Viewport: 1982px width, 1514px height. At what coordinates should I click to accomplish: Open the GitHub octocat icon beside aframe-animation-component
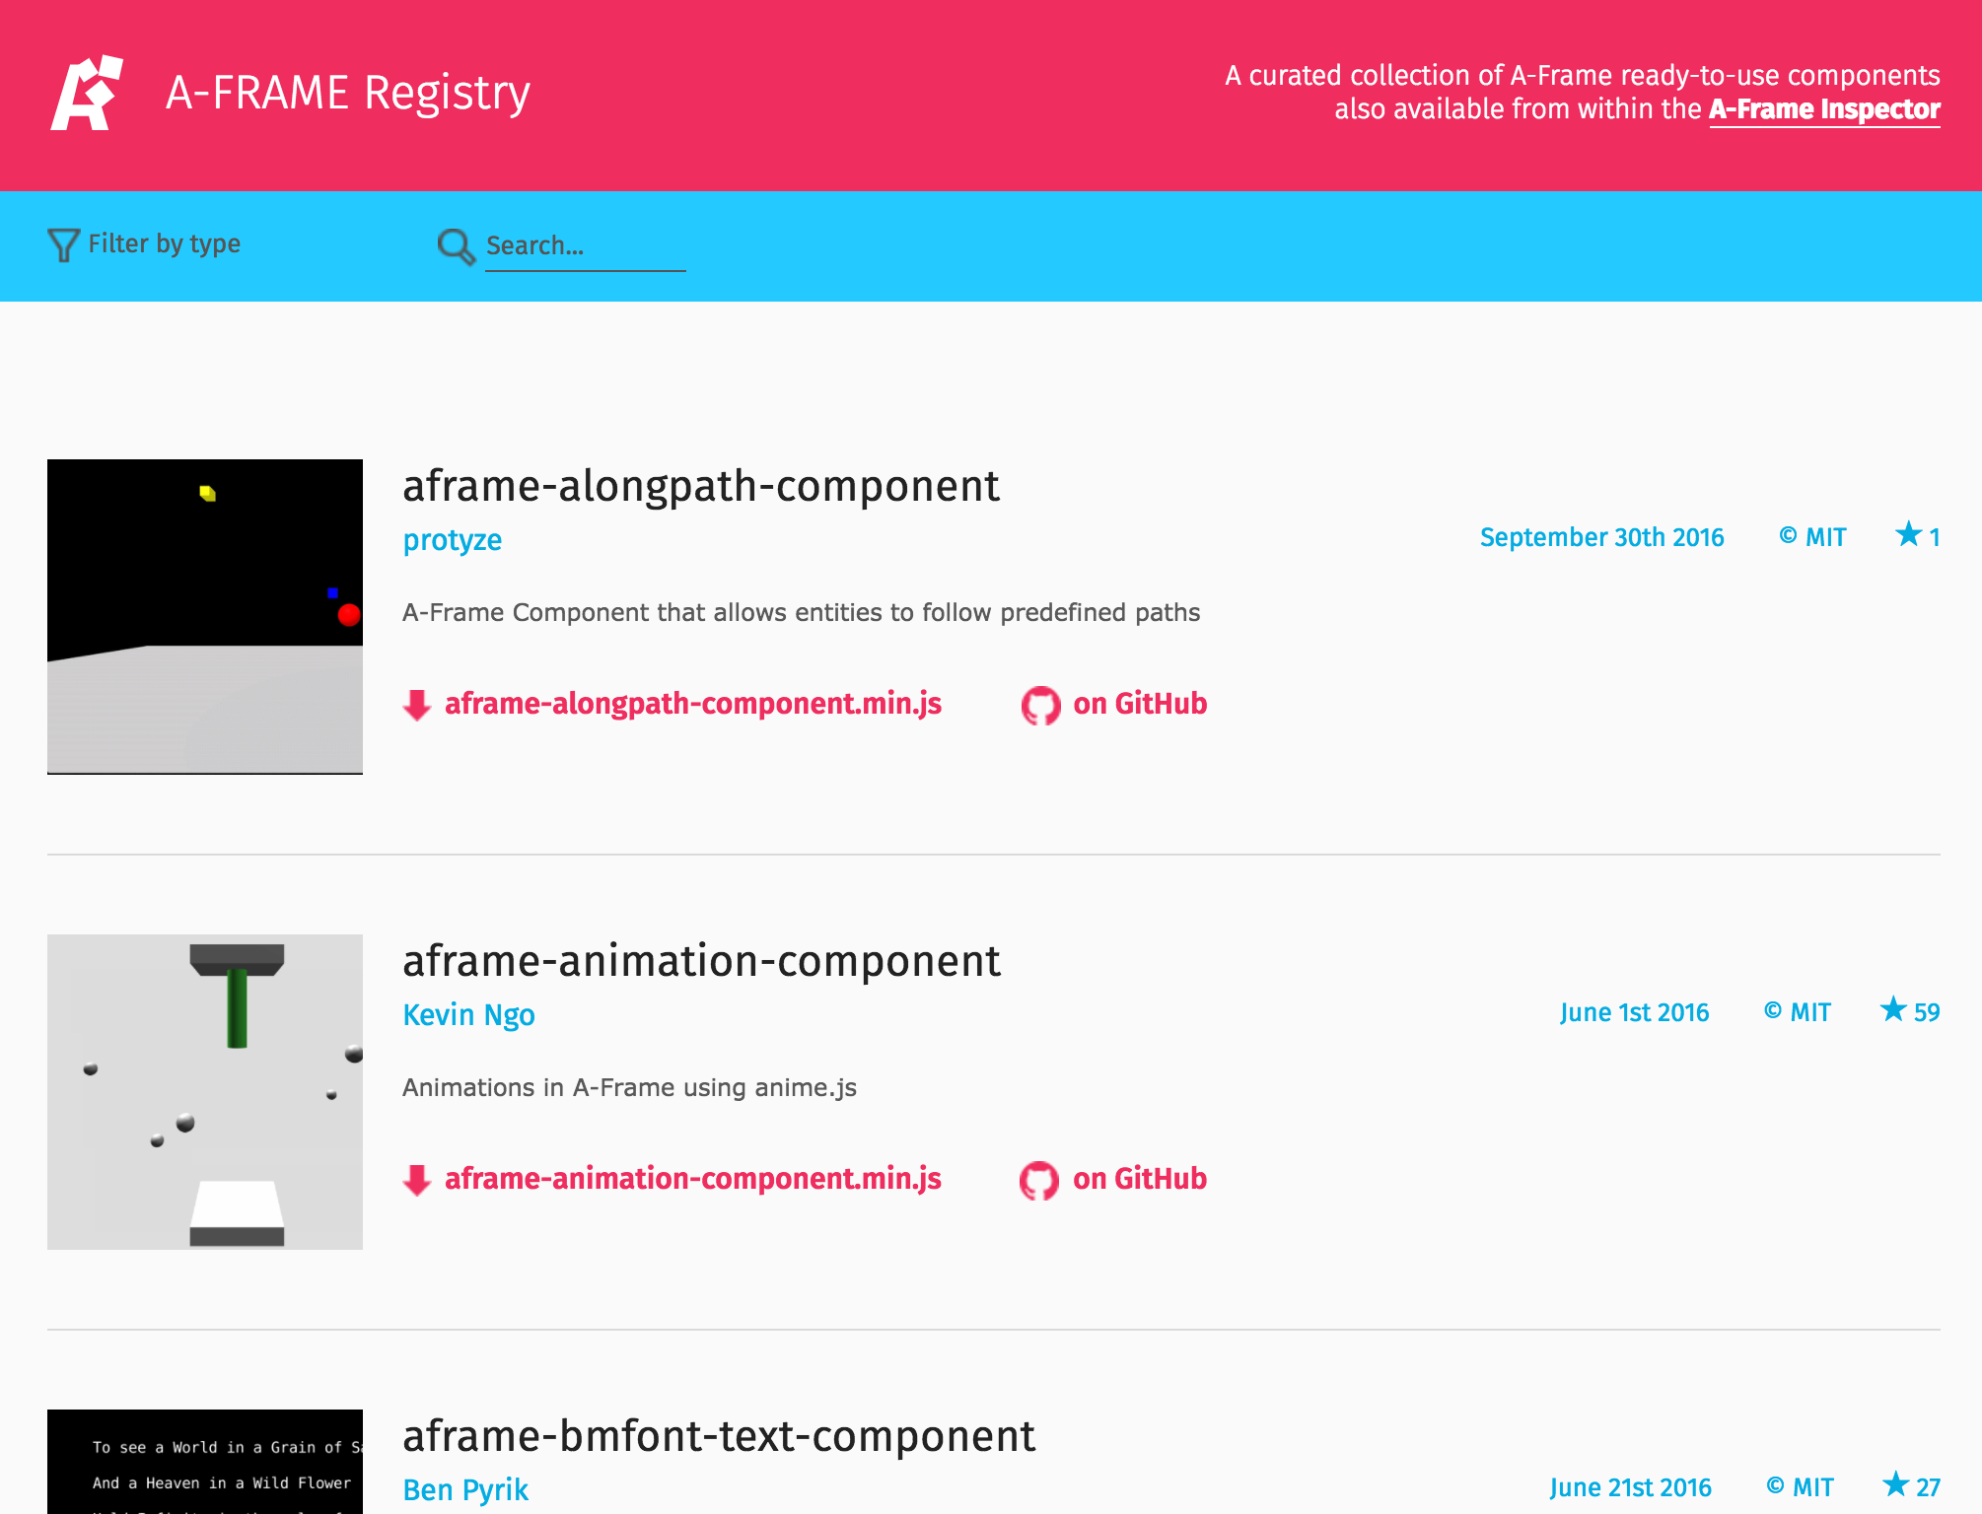click(x=1040, y=1179)
